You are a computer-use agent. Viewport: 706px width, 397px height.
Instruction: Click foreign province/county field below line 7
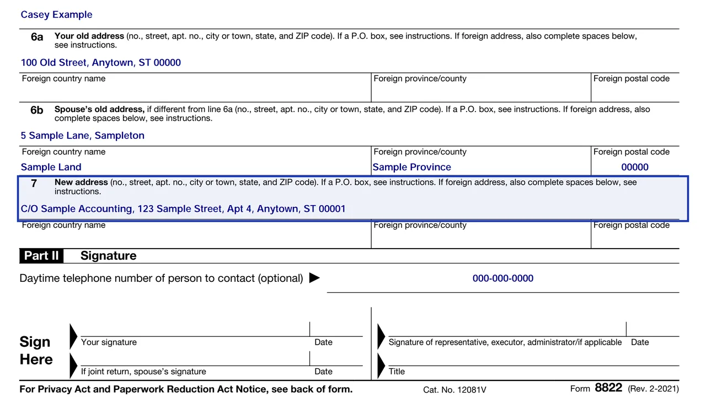[481, 234]
